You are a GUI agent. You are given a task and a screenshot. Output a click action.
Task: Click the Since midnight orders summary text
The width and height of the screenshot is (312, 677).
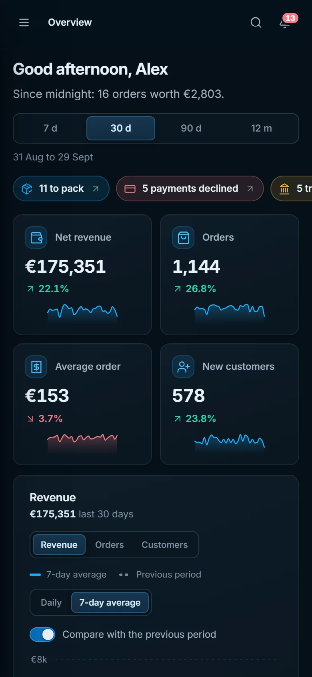[118, 94]
